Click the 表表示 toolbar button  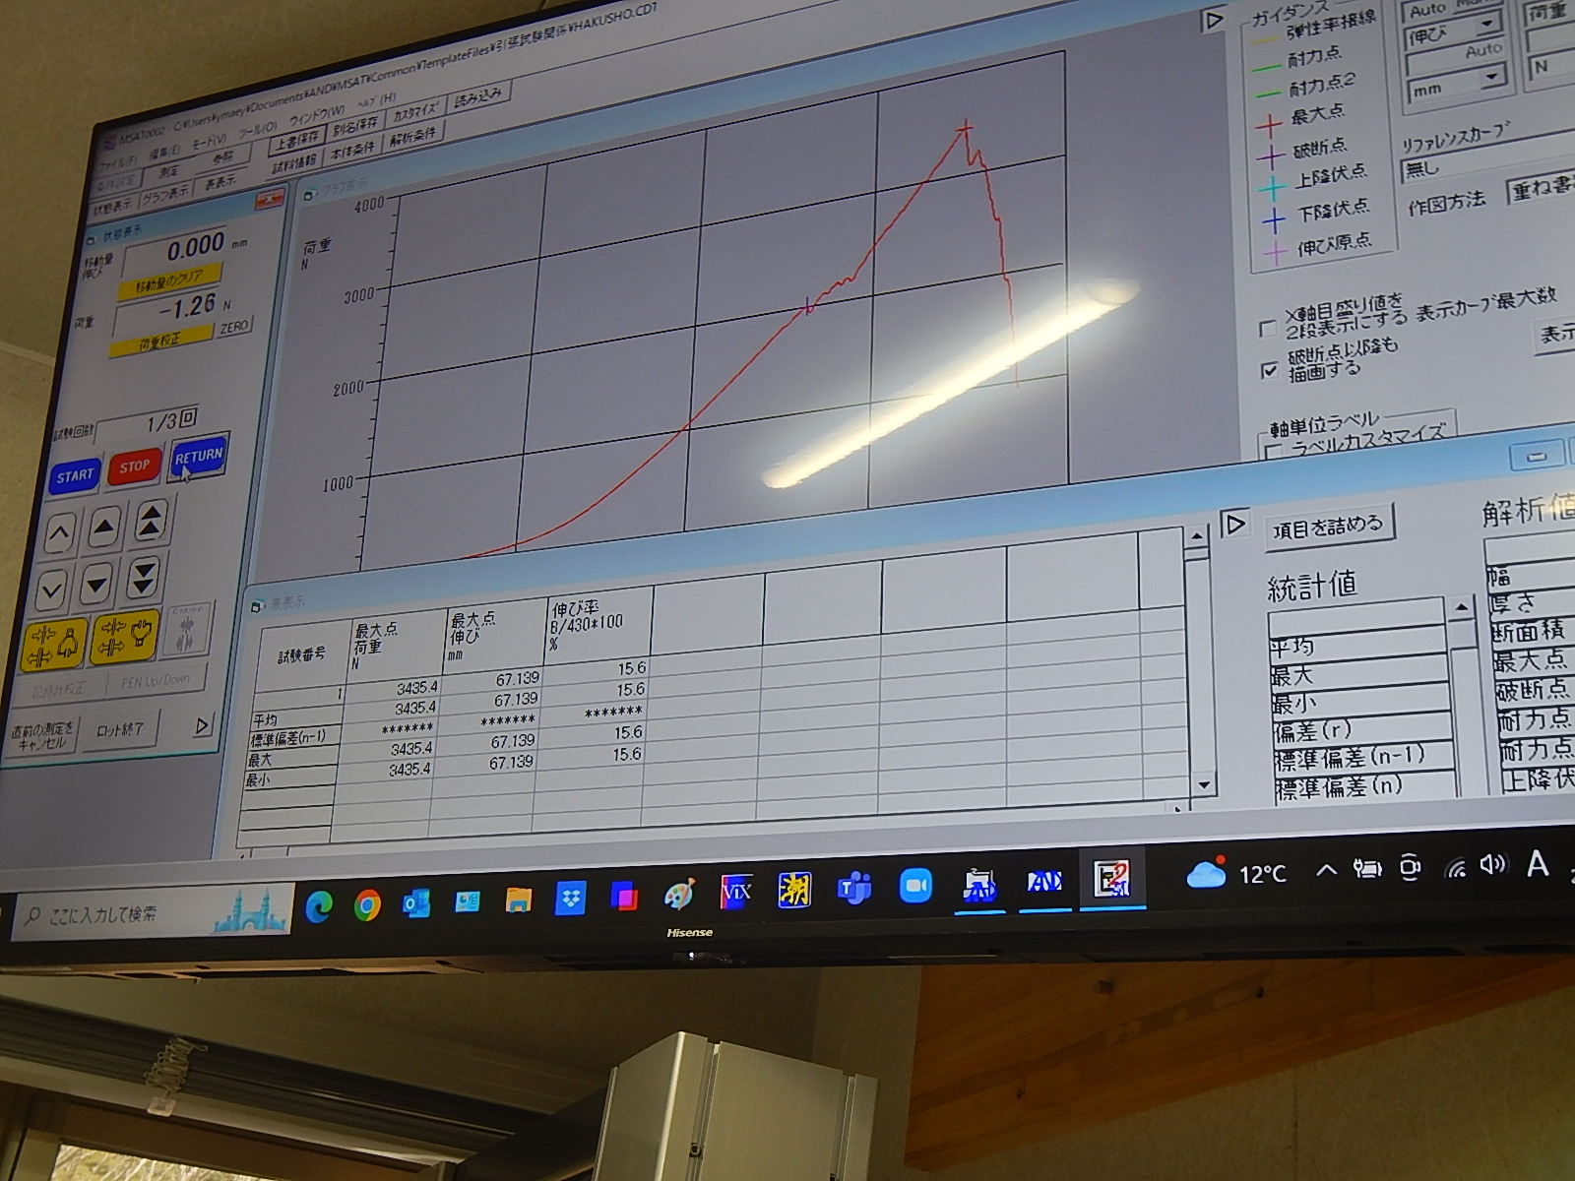[219, 182]
